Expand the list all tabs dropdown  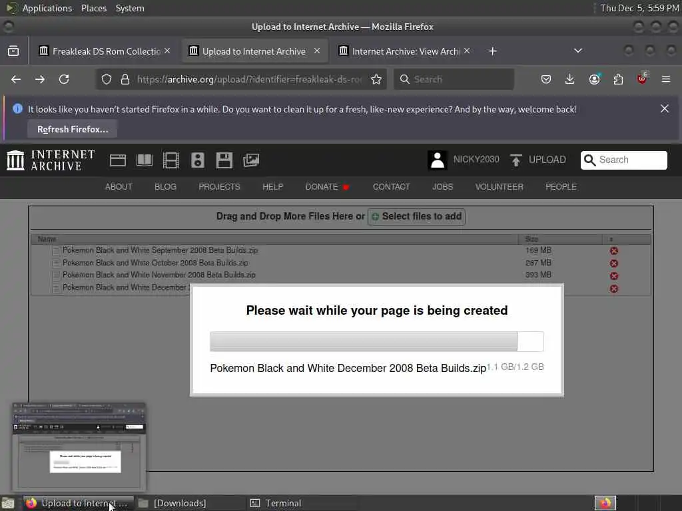pos(578,51)
